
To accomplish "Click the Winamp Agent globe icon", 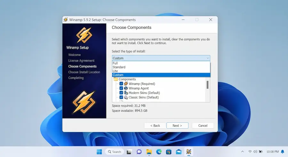I will (126, 88).
